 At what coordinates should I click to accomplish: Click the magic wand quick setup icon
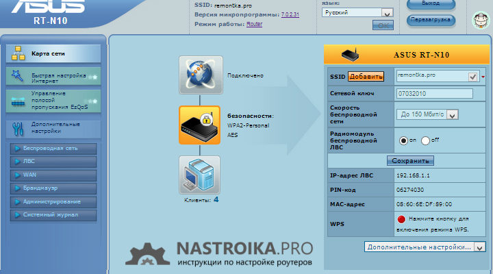[x=17, y=76]
